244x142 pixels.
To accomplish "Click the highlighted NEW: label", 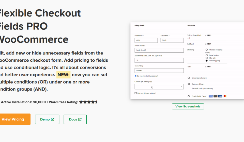I will tap(63, 75).
